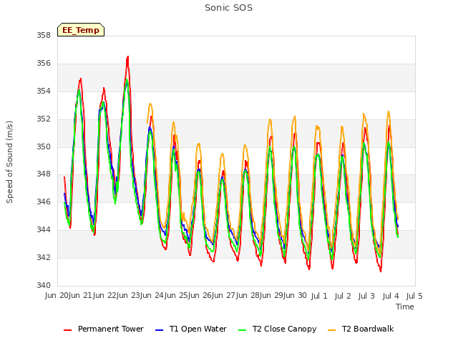Click the red Permanent Tower legend swatch
Viewport: 458px width, 343px height.
click(x=68, y=330)
